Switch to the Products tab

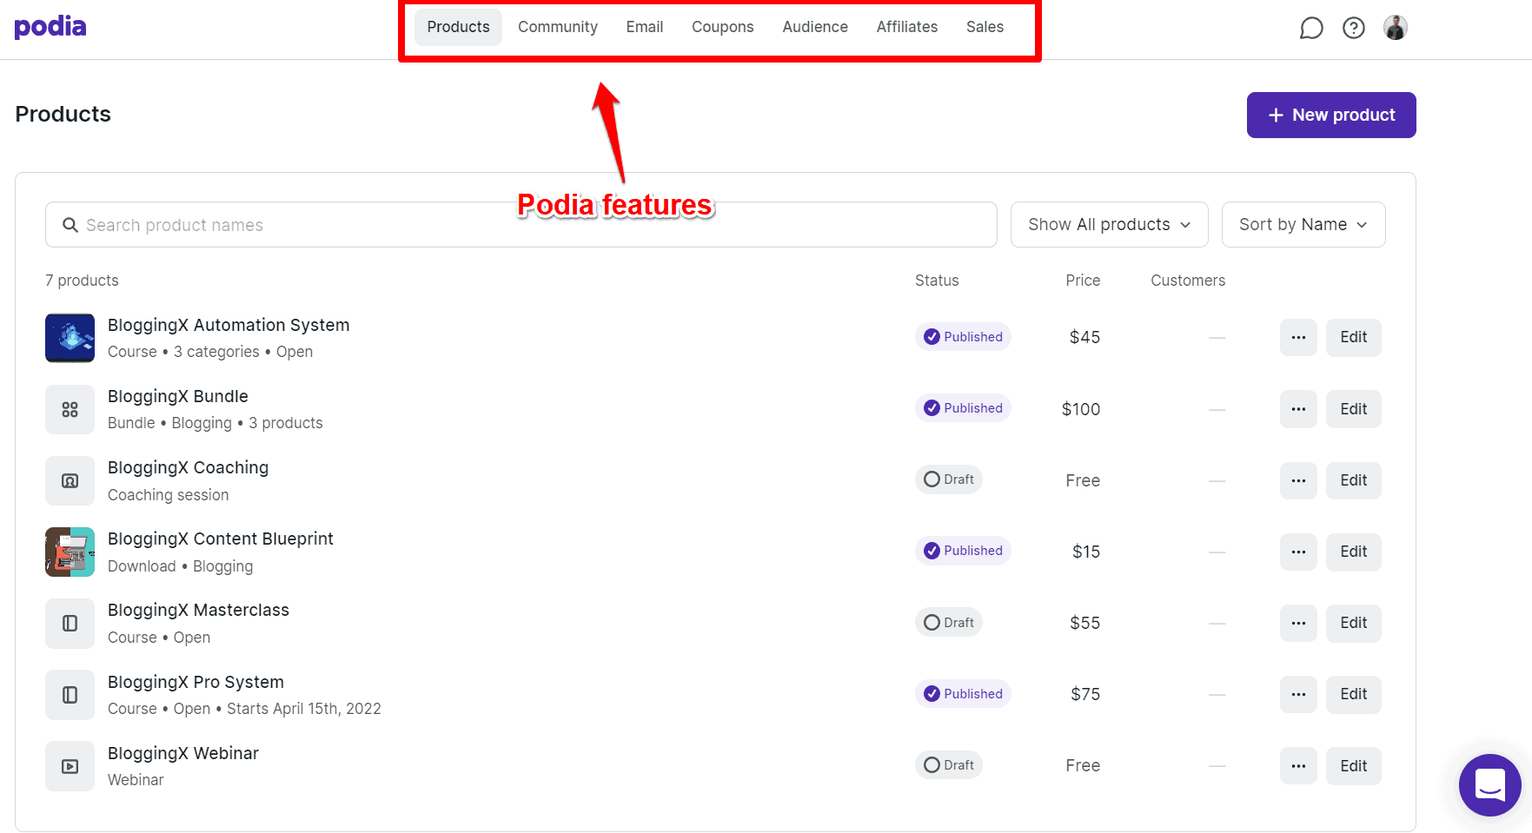click(458, 27)
